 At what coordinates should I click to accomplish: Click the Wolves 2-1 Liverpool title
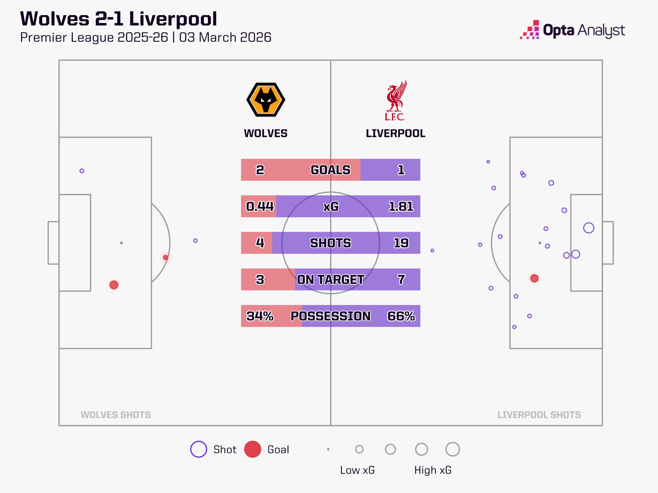click(118, 19)
